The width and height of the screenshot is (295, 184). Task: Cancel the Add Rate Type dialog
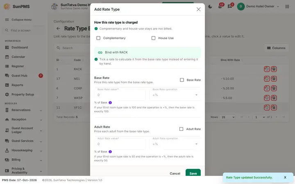(175, 173)
